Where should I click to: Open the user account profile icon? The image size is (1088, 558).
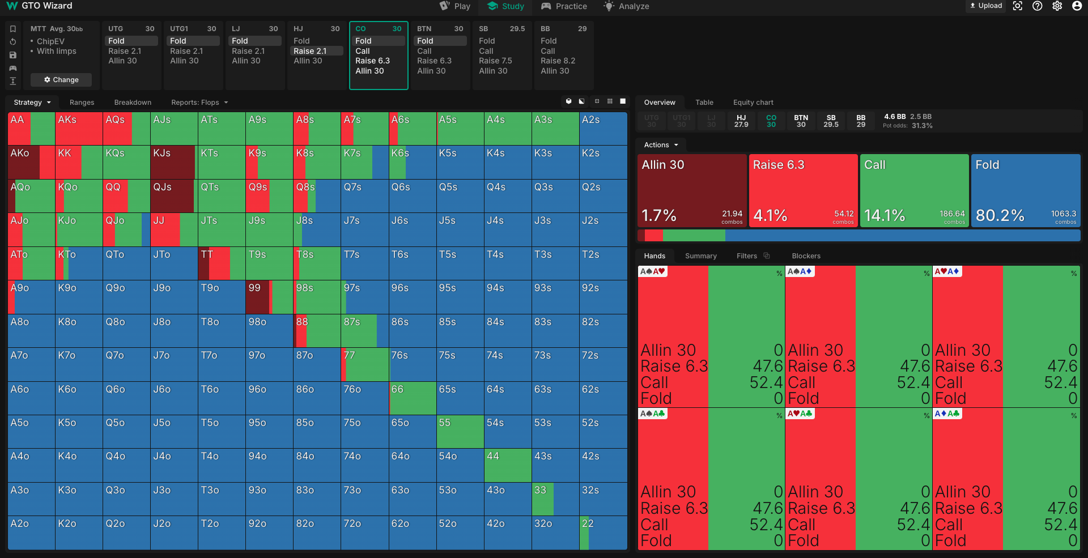[1077, 6]
